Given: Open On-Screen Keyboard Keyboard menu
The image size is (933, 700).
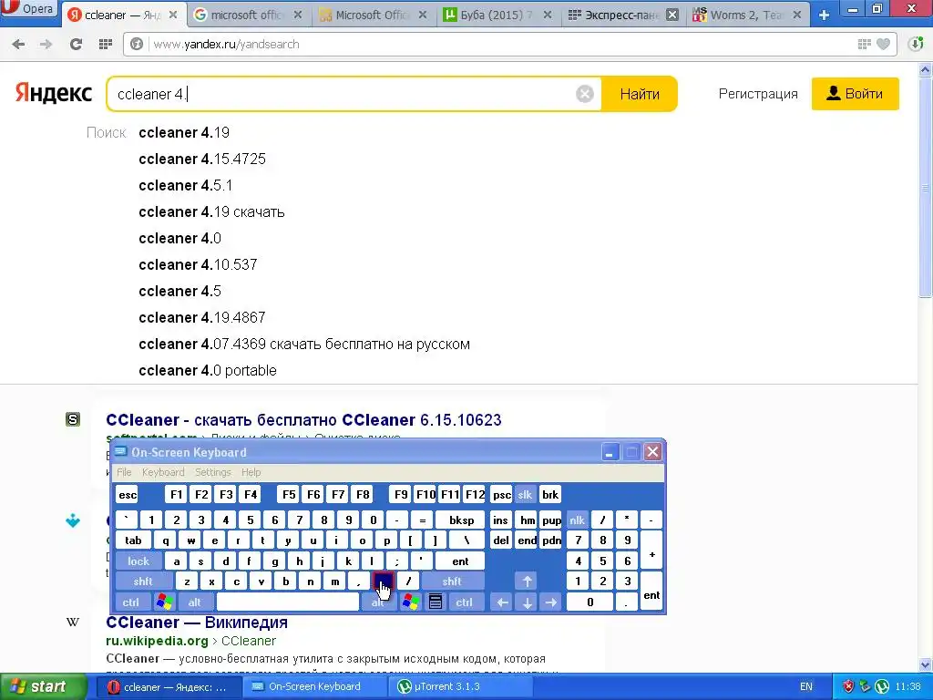Looking at the screenshot, I should point(163,472).
